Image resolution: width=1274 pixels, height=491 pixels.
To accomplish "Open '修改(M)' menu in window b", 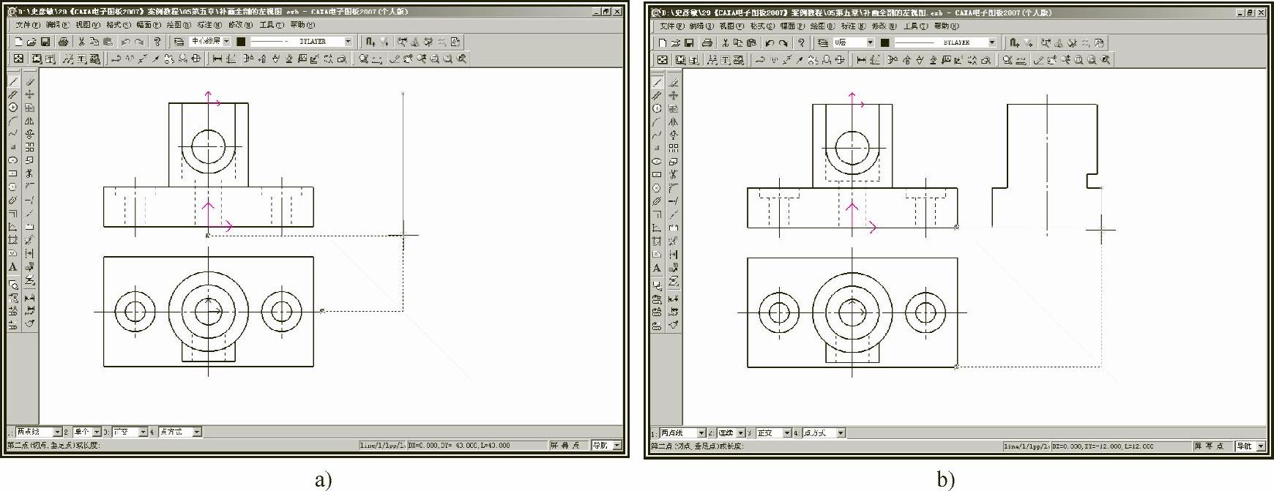I will (x=884, y=26).
